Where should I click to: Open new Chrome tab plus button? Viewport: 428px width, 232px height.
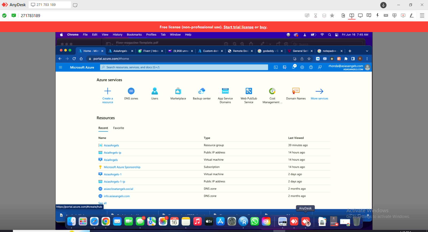(x=350, y=51)
